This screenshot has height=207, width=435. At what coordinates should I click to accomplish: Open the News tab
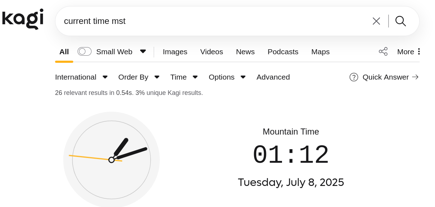pyautogui.click(x=245, y=52)
